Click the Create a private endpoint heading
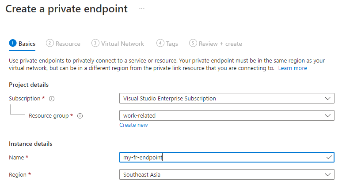 66,9
